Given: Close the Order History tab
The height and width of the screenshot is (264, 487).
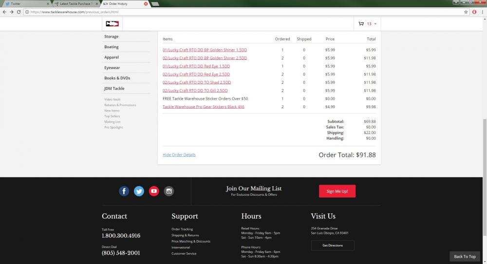Looking at the screenshot, I should point(146,4).
